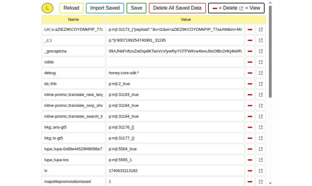Delete the _grecaptcha entry
312x186 pixels.
point(250,51)
